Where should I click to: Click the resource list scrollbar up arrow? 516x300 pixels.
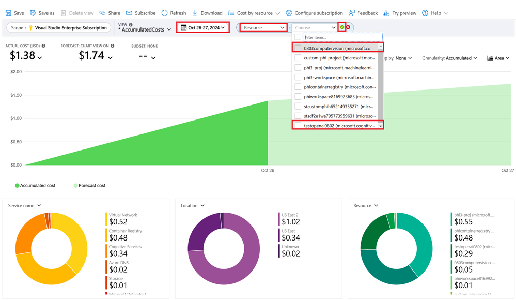pyautogui.click(x=381, y=47)
